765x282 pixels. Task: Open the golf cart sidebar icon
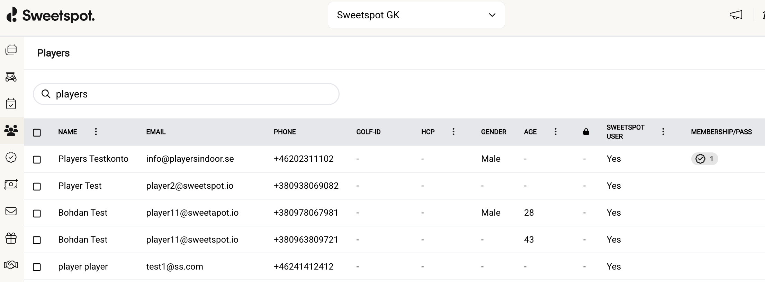[x=11, y=77]
